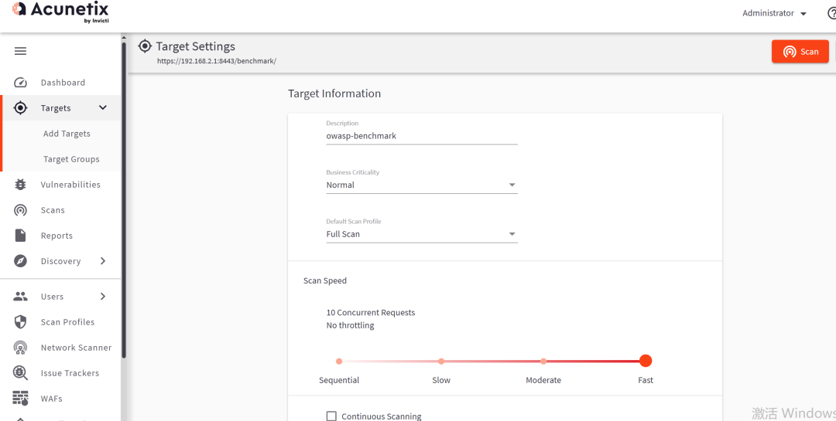
Task: Click the Scans radar icon
Action: coord(21,210)
